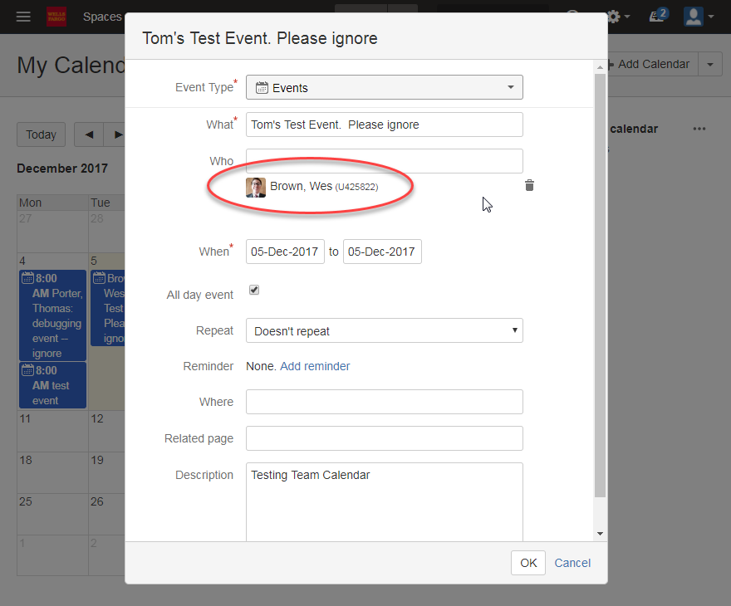731x606 pixels.
Task: Click the December 2017 heading
Action: pos(62,169)
